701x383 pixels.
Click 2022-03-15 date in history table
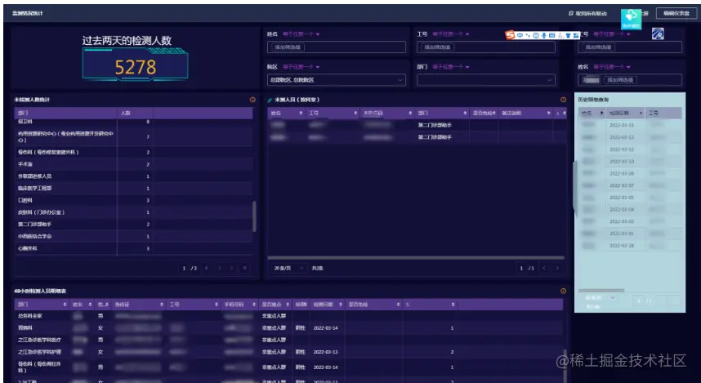pyautogui.click(x=622, y=125)
